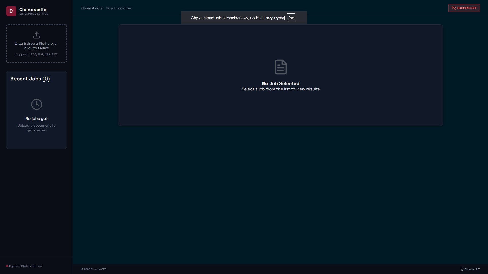Click the drag & drop upload area
488x274 pixels.
coord(37,44)
